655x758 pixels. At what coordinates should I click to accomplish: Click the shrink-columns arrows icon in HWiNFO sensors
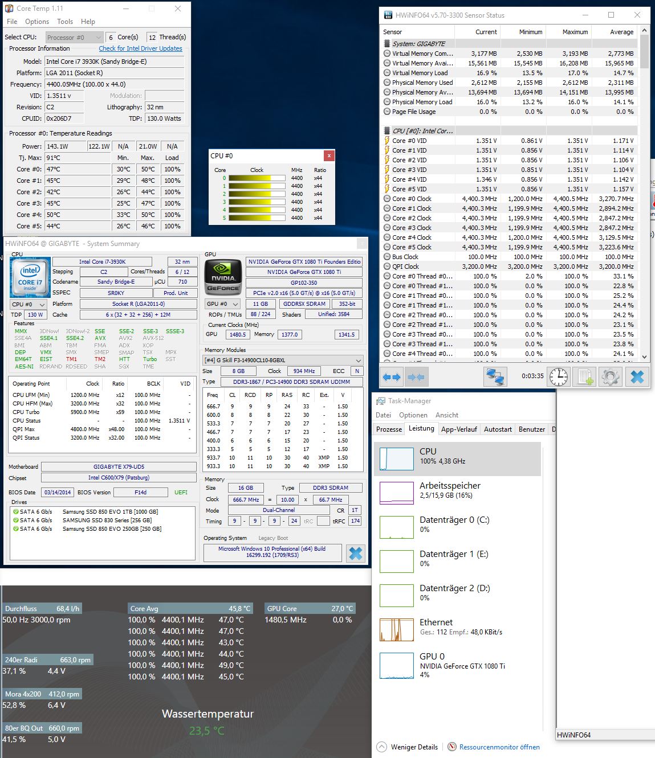click(416, 377)
